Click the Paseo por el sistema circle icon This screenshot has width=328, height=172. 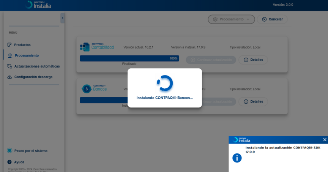coord(9,150)
